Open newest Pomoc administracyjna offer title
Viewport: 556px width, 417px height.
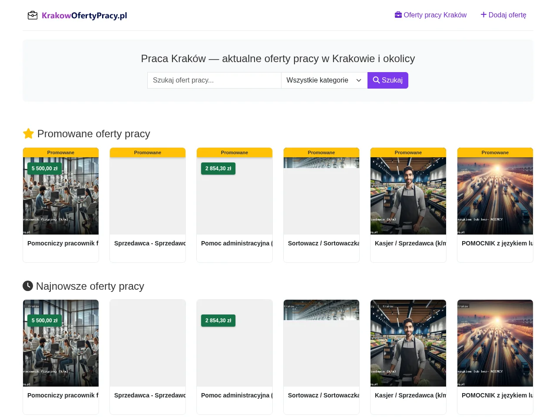237,395
